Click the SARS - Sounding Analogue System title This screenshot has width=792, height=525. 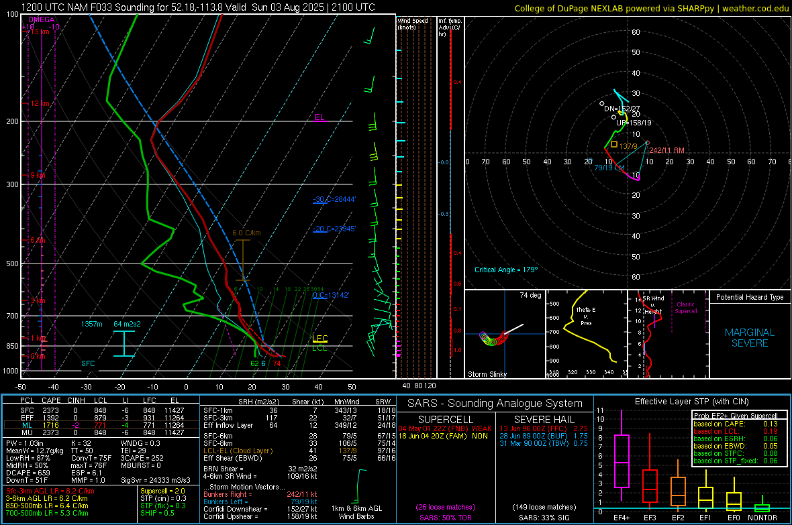click(495, 404)
